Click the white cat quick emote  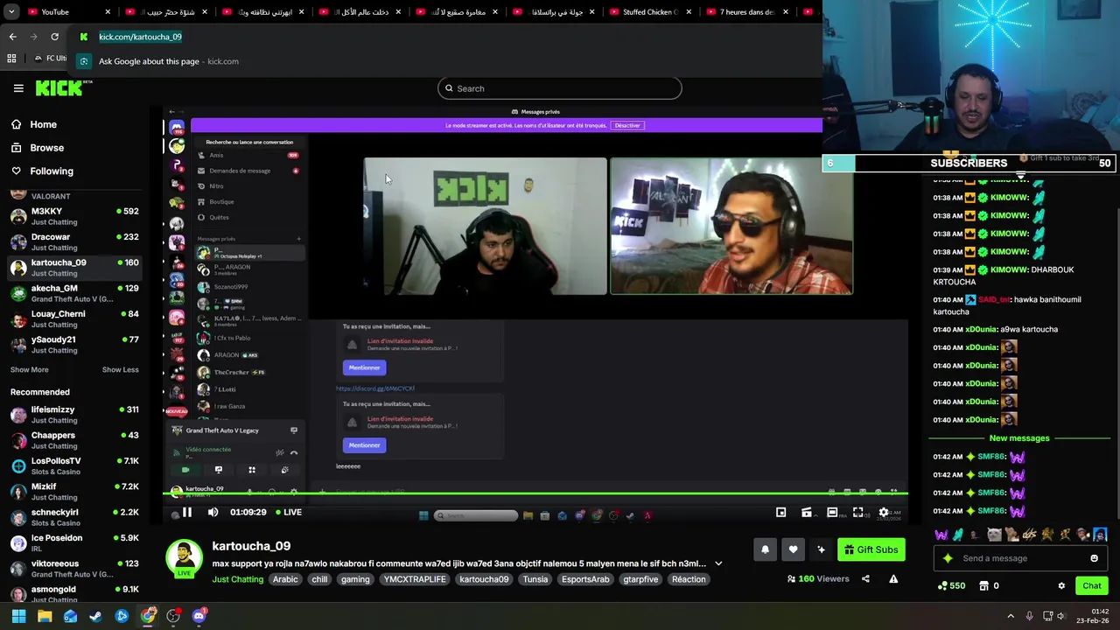click(x=994, y=535)
